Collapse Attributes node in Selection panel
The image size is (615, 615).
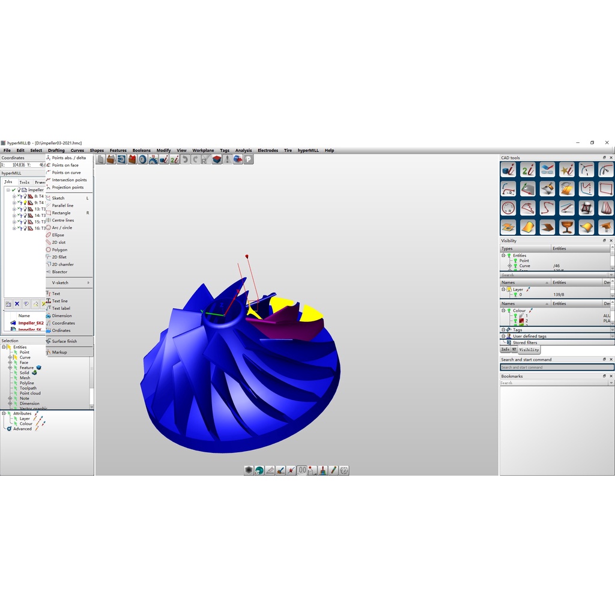pyautogui.click(x=4, y=413)
